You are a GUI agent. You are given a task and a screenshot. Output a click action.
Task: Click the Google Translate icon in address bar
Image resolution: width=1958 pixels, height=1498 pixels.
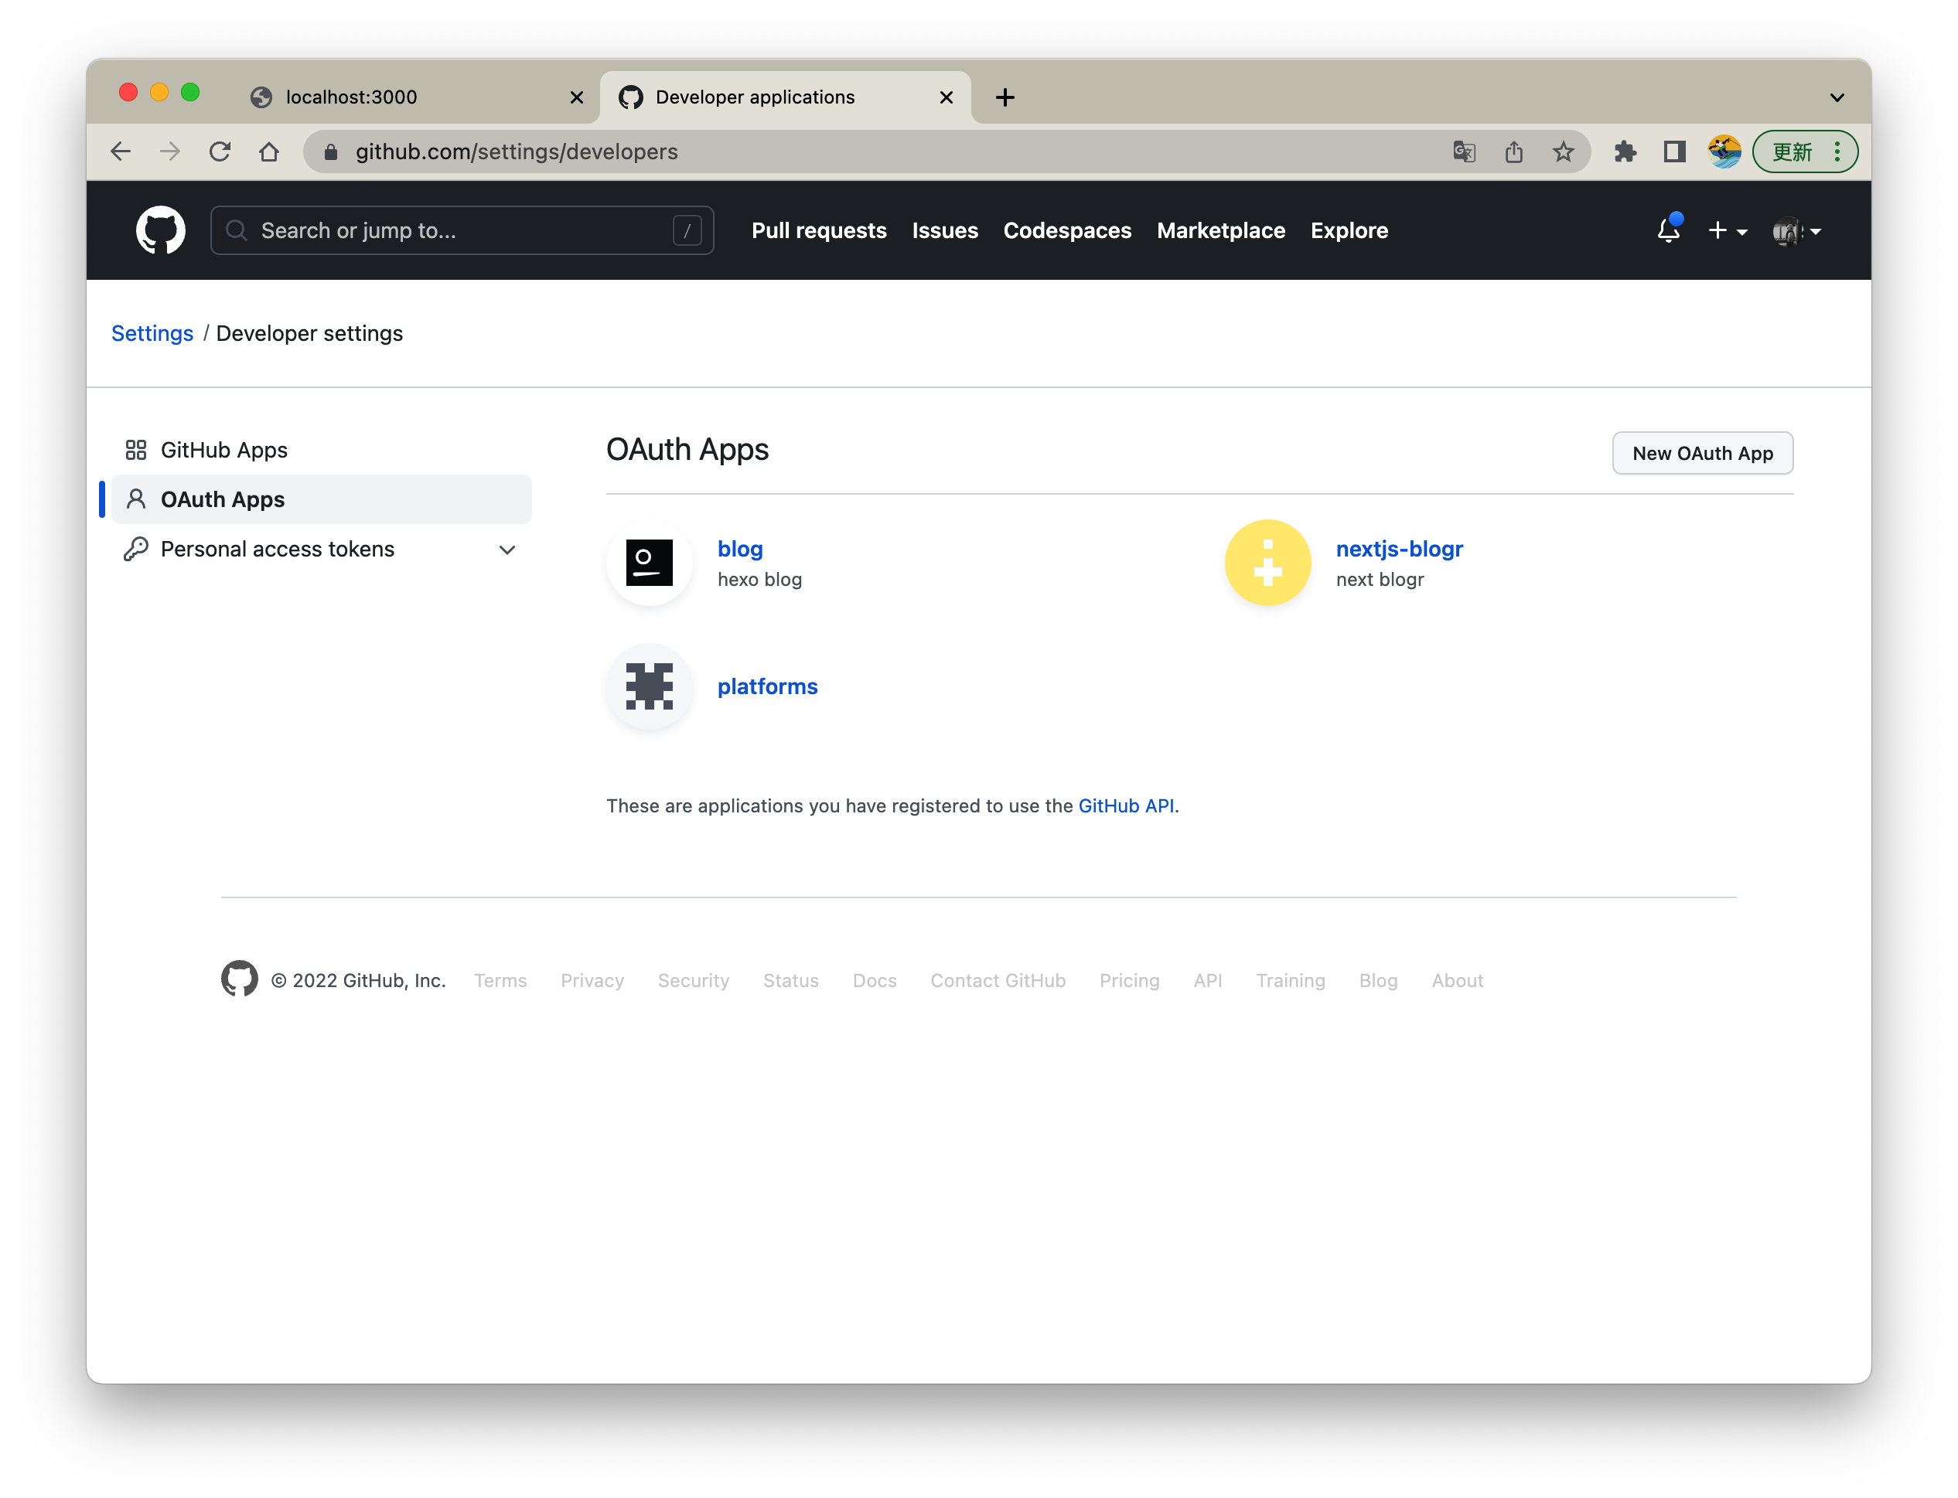point(1464,152)
